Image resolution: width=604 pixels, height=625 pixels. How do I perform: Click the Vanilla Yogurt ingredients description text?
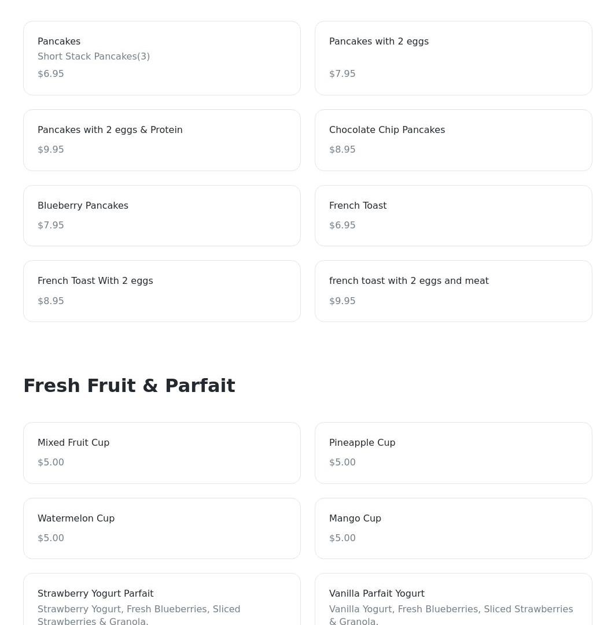(x=451, y=615)
